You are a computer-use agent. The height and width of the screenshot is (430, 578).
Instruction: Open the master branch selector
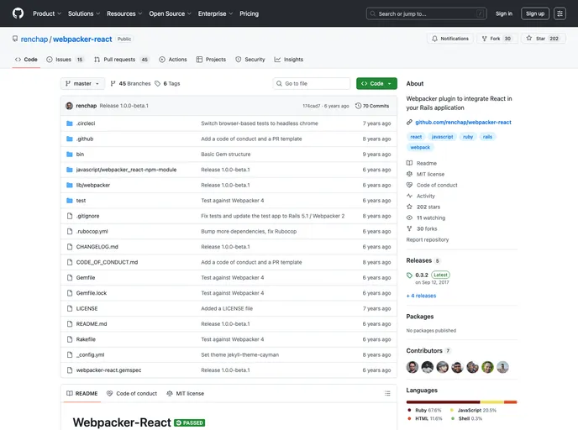82,84
